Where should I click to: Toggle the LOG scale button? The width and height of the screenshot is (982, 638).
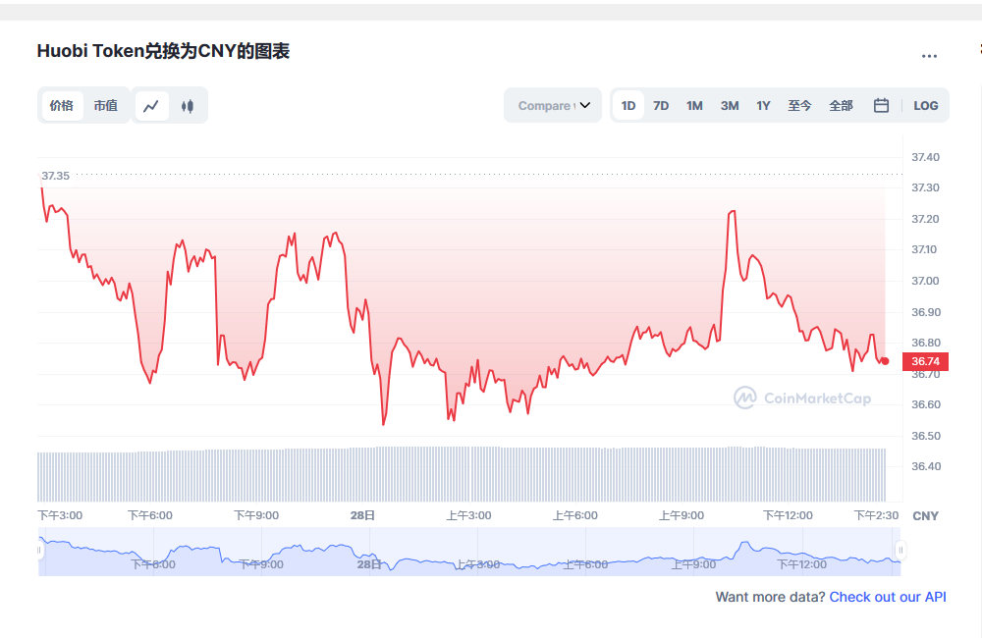(x=926, y=106)
